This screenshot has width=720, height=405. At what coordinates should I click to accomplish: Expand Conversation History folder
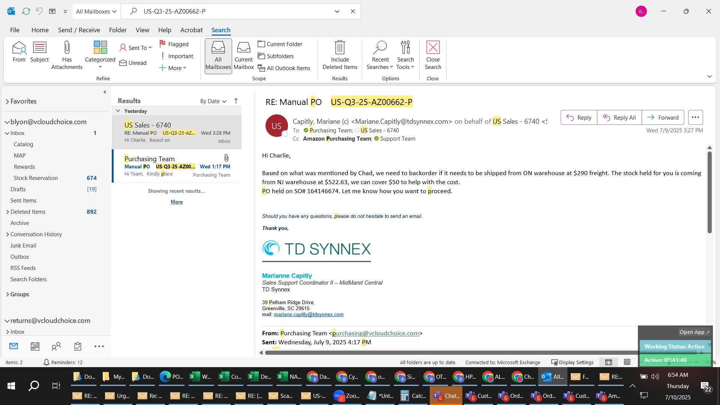(x=7, y=234)
